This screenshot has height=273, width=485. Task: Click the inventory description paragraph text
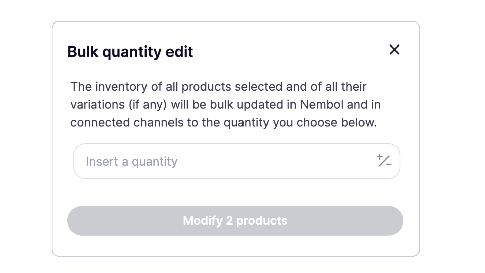coord(225,105)
